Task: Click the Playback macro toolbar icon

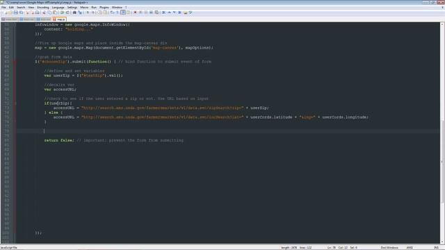Action: (145, 12)
